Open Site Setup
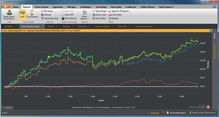219x117 pixels. pos(47,11)
